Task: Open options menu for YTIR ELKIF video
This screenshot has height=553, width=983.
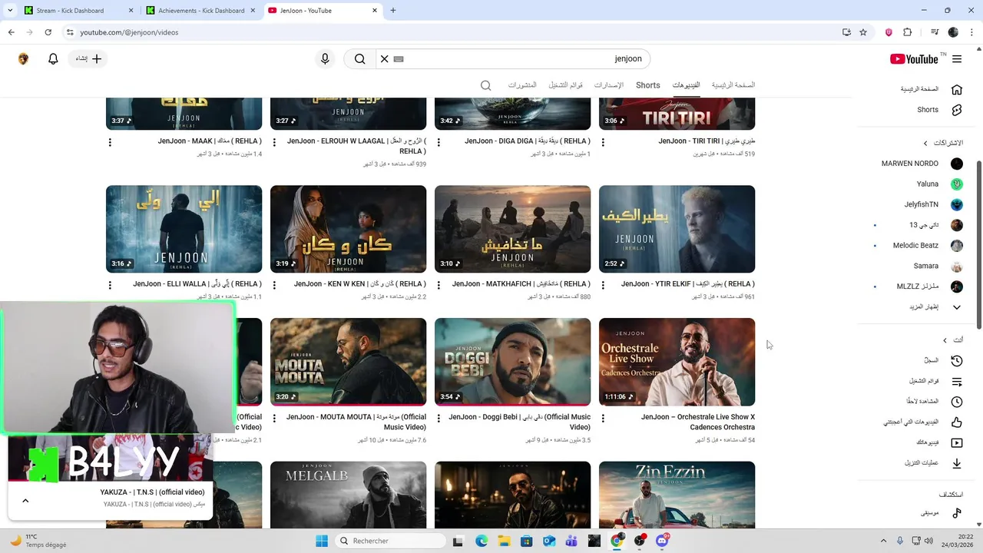Action: (x=603, y=285)
